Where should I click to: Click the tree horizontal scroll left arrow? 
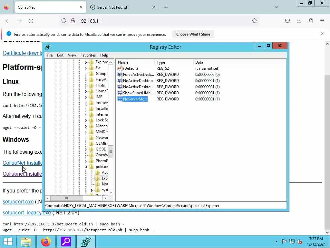pos(48,198)
